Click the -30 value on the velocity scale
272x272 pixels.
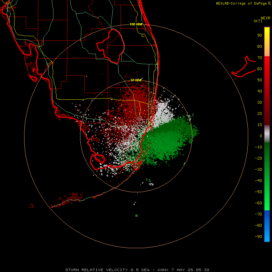(258, 170)
